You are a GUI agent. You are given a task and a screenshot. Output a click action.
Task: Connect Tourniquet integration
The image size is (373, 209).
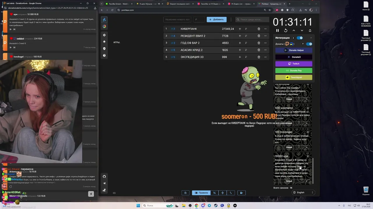pyautogui.click(x=294, y=77)
